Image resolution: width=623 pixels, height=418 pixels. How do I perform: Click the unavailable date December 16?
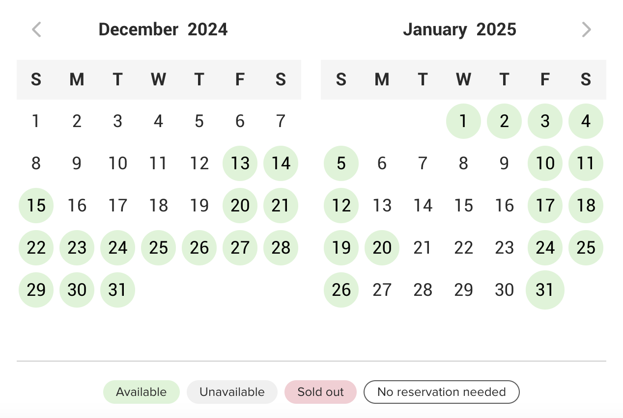click(x=77, y=206)
